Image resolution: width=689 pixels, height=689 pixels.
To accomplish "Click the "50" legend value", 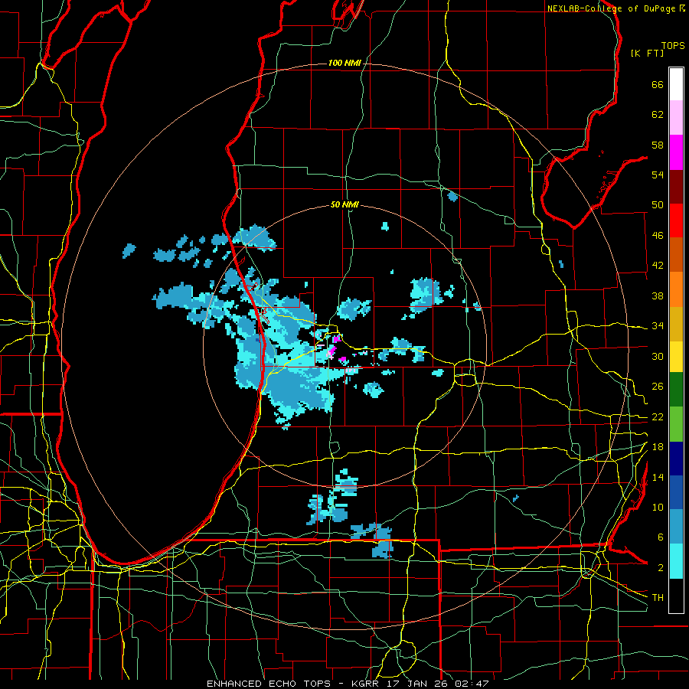I will click(x=658, y=205).
